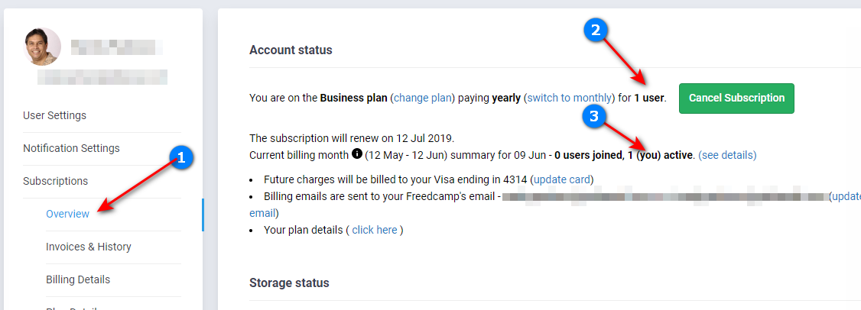Go to Notification Settings
This screenshot has height=310, width=861.
[71, 148]
